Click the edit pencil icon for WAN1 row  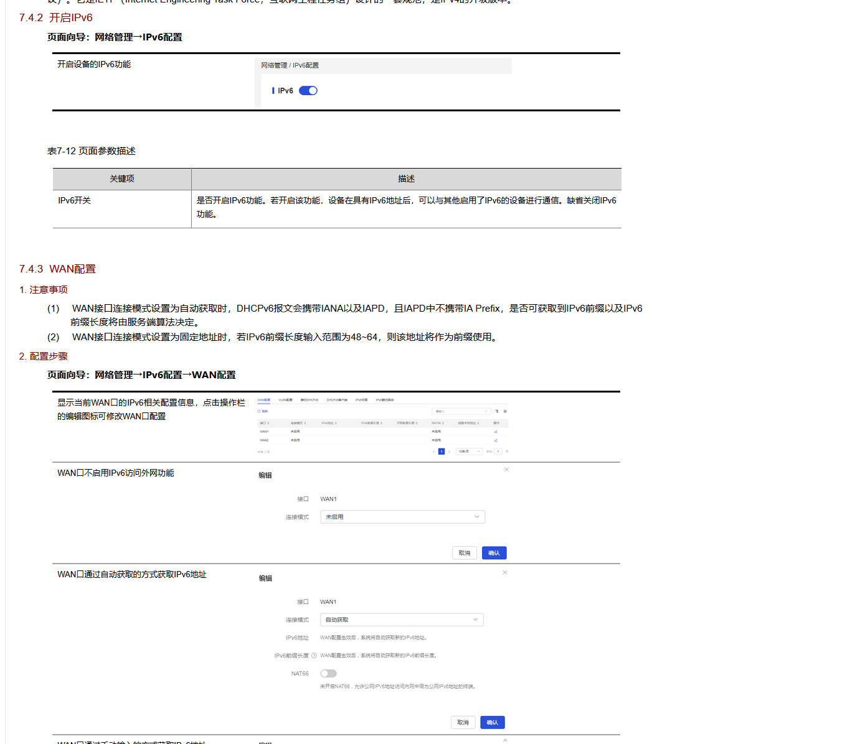(x=496, y=432)
